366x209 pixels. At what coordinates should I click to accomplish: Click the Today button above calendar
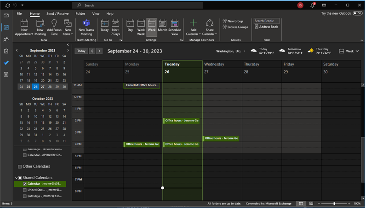(x=81, y=51)
